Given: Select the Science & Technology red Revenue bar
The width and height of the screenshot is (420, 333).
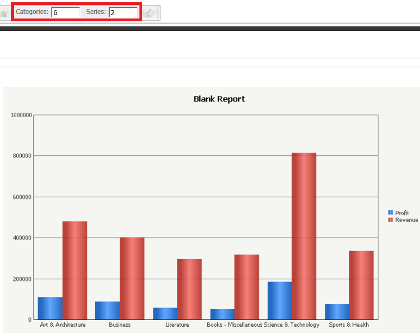Looking at the screenshot, I should (x=304, y=236).
